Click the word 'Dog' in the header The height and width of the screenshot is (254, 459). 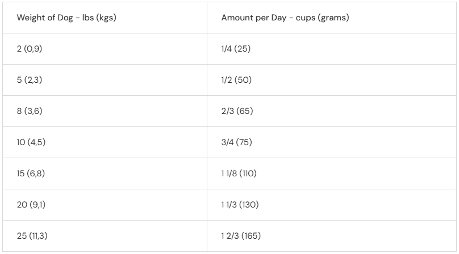[x=65, y=18]
